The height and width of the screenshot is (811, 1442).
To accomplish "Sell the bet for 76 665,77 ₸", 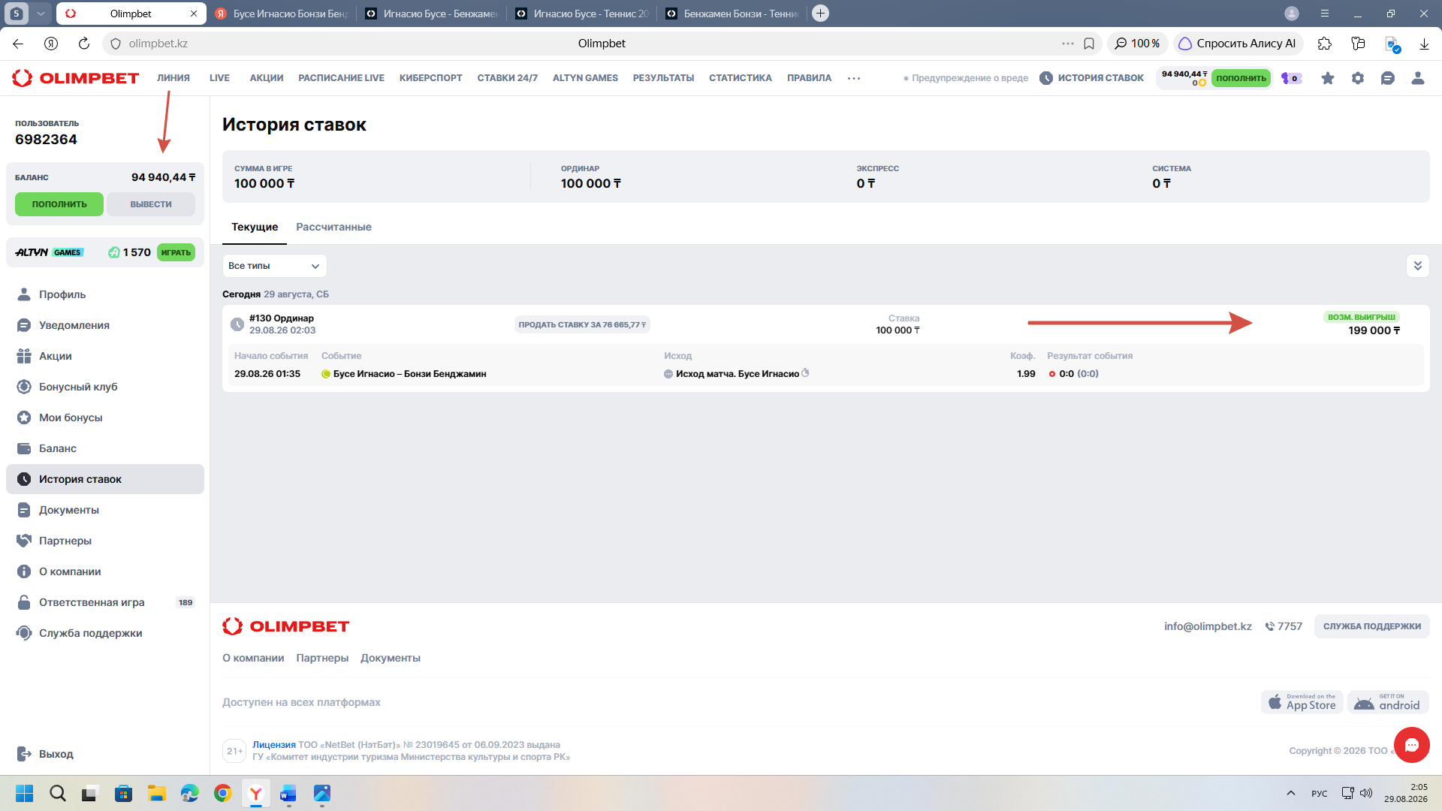I will [x=582, y=324].
